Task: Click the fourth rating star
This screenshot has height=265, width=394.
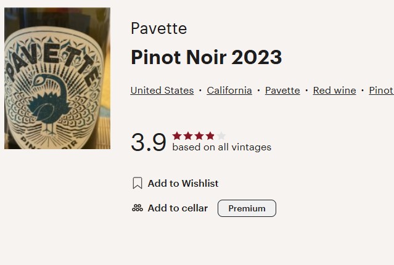Action: pos(210,136)
